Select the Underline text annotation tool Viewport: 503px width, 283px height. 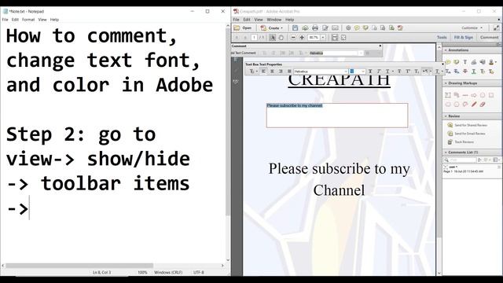point(474,72)
